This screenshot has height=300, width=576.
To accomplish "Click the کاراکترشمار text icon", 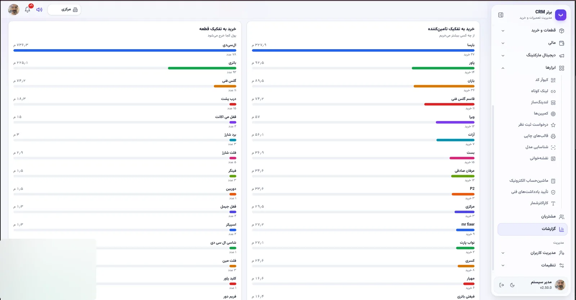I will coord(553,203).
